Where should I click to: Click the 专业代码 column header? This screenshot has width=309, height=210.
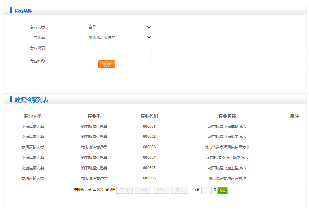[149, 116]
